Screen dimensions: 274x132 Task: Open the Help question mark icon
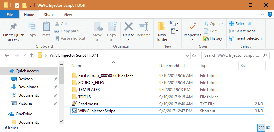click(270, 15)
